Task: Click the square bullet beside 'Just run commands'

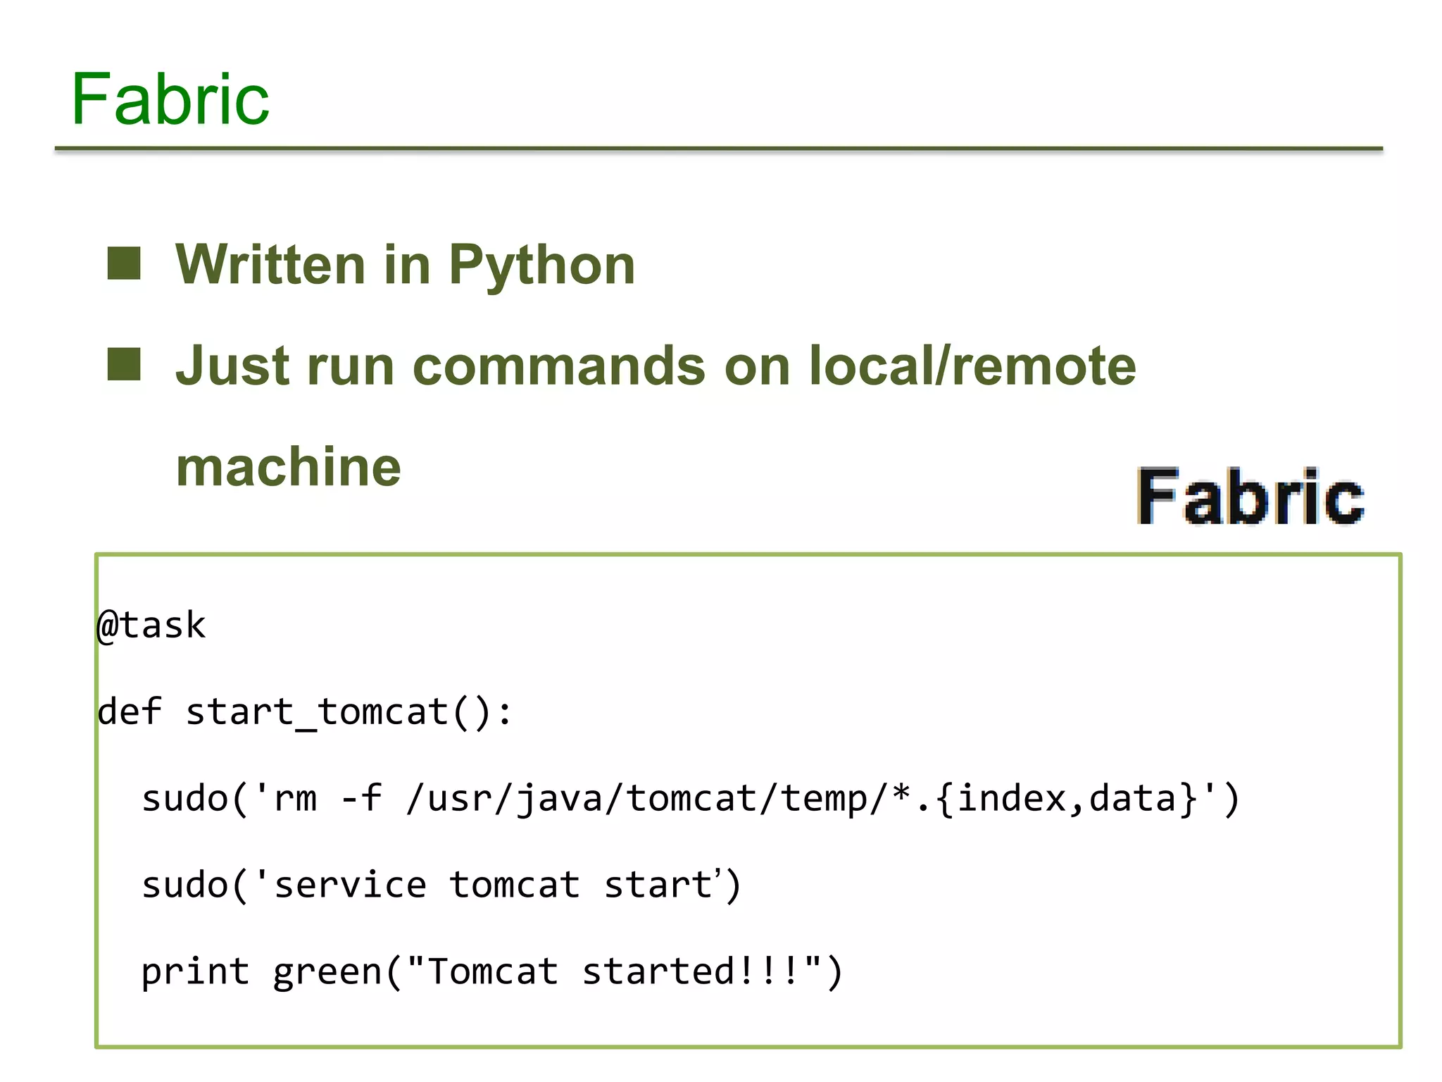Action: (124, 364)
